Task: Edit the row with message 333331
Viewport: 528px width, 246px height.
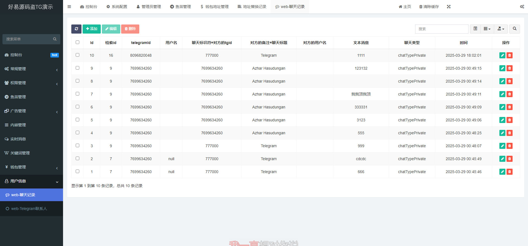Action: pyautogui.click(x=502, y=107)
